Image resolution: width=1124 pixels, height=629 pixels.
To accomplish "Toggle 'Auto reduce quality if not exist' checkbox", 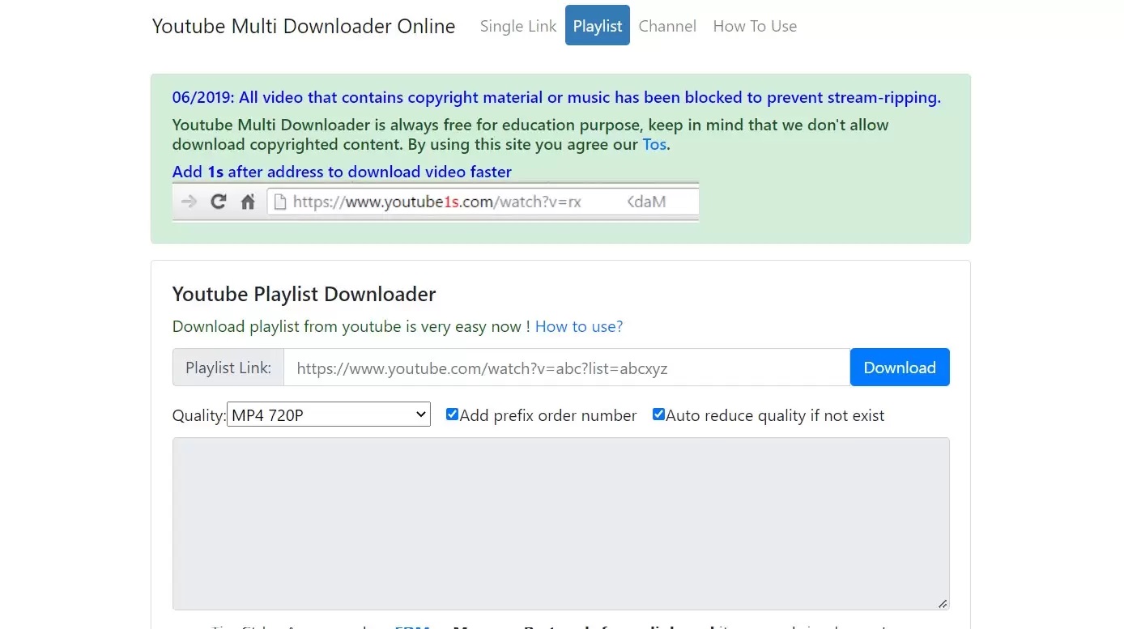I will coord(658,414).
